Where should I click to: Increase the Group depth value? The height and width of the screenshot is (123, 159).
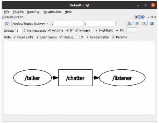(24, 29)
